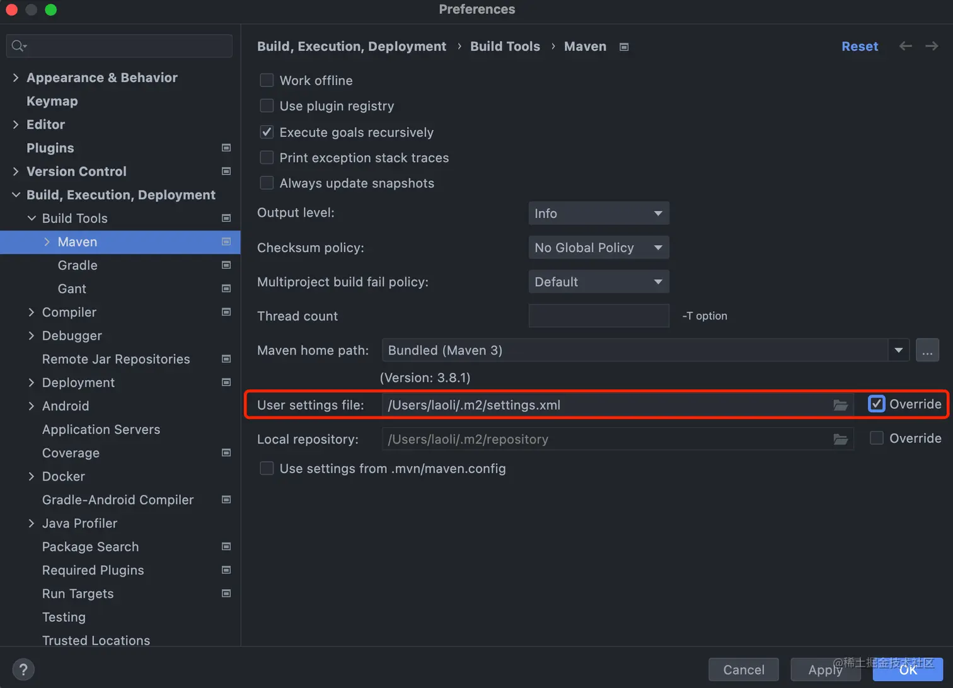Viewport: 953px width, 688px height.
Task: Click folder icon in User settings file field
Action: tap(840, 405)
